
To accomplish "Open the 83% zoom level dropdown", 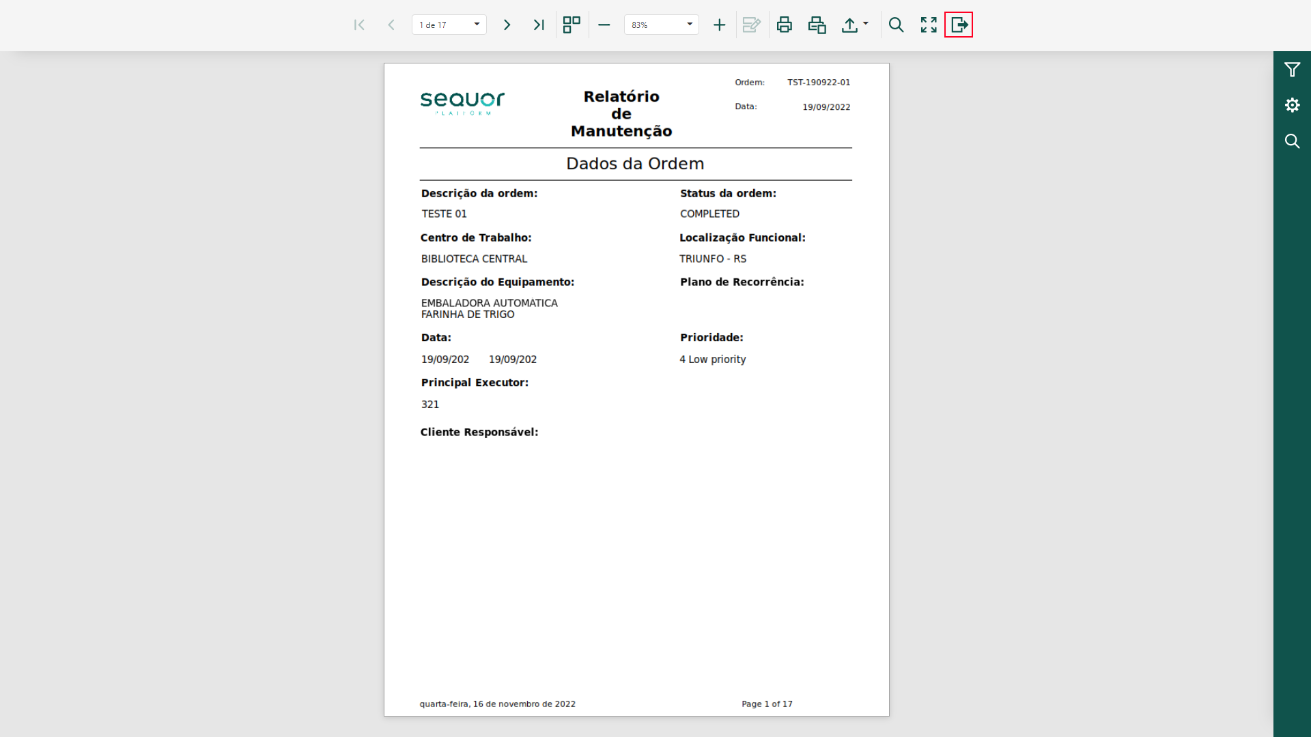I will 662,25.
